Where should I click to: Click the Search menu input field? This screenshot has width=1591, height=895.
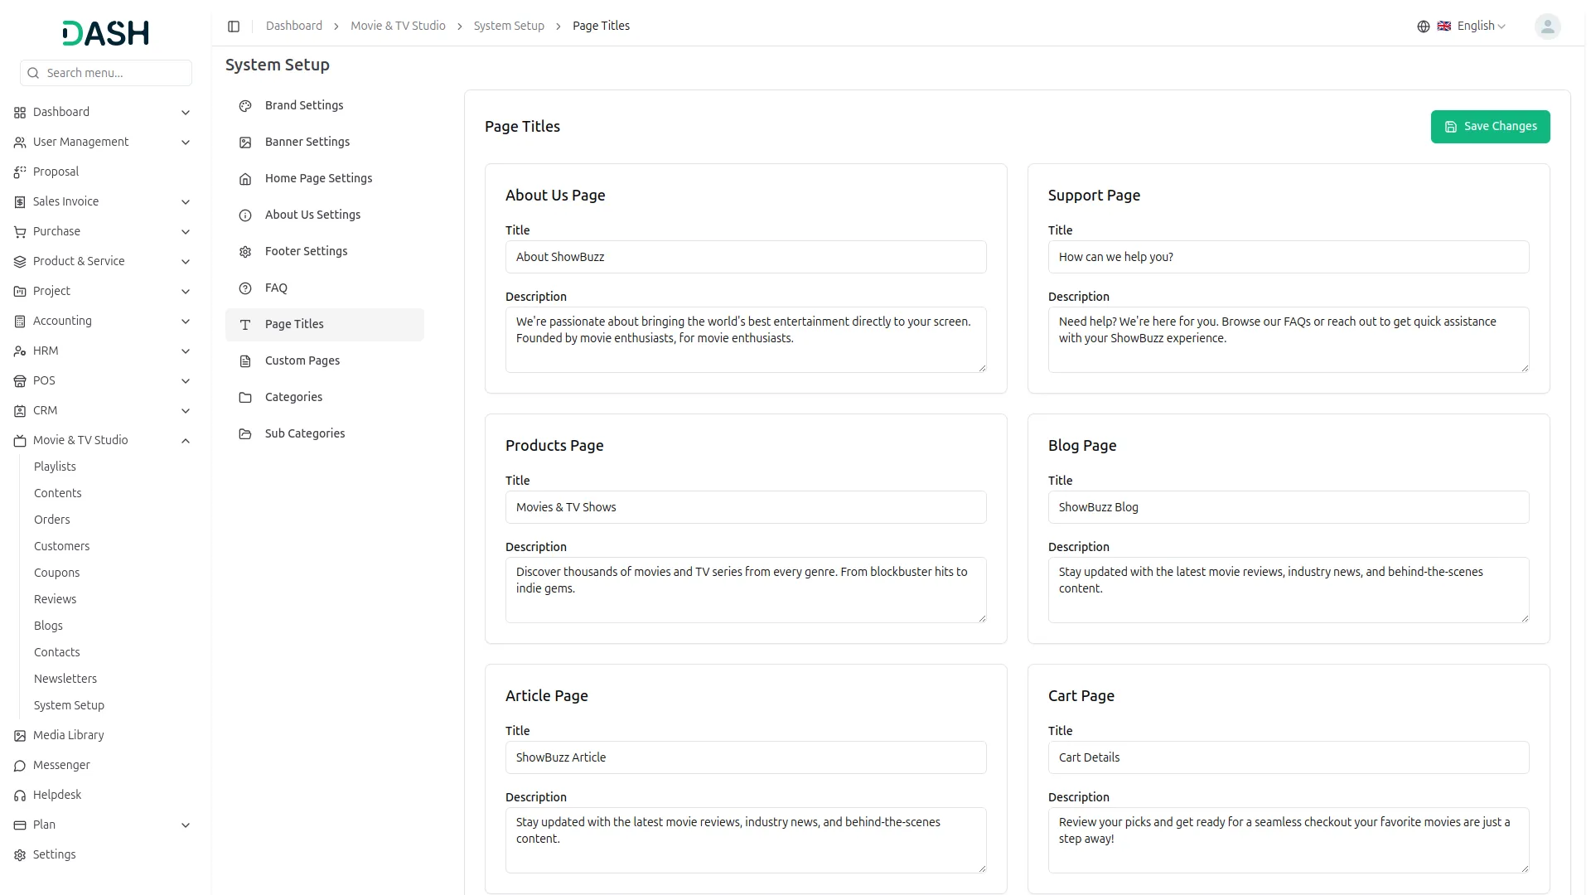(116, 73)
